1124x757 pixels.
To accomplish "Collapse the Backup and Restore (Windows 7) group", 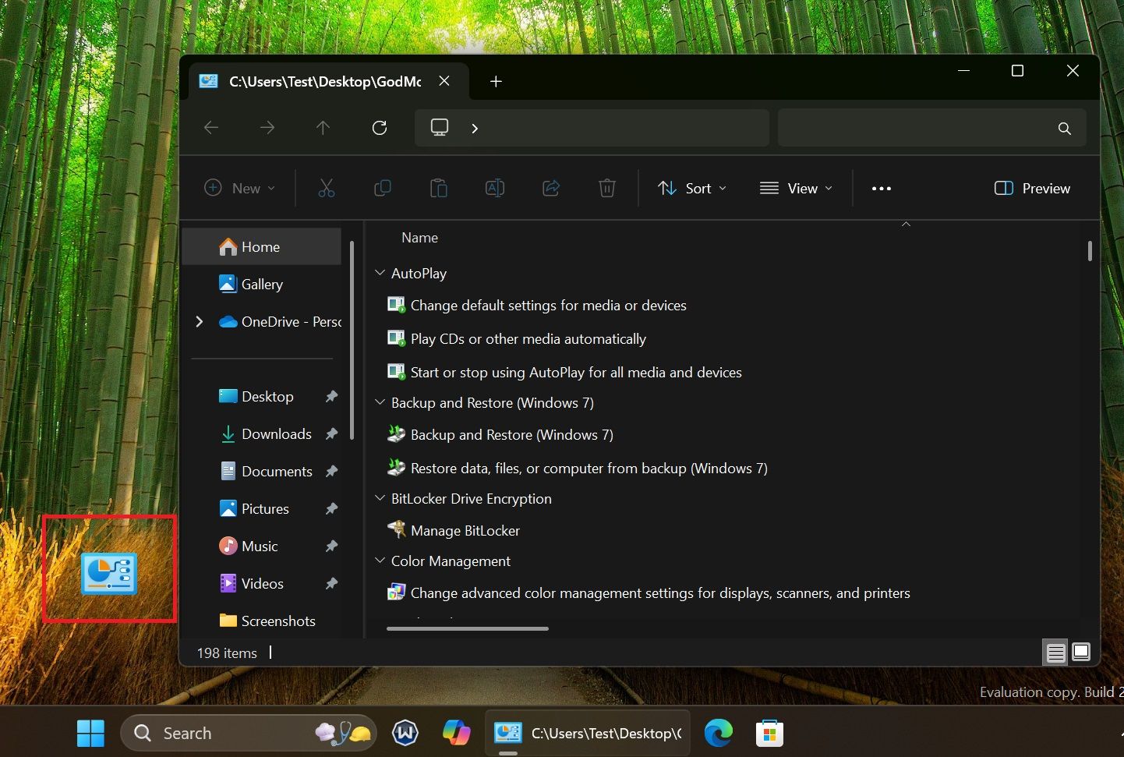I will (380, 402).
